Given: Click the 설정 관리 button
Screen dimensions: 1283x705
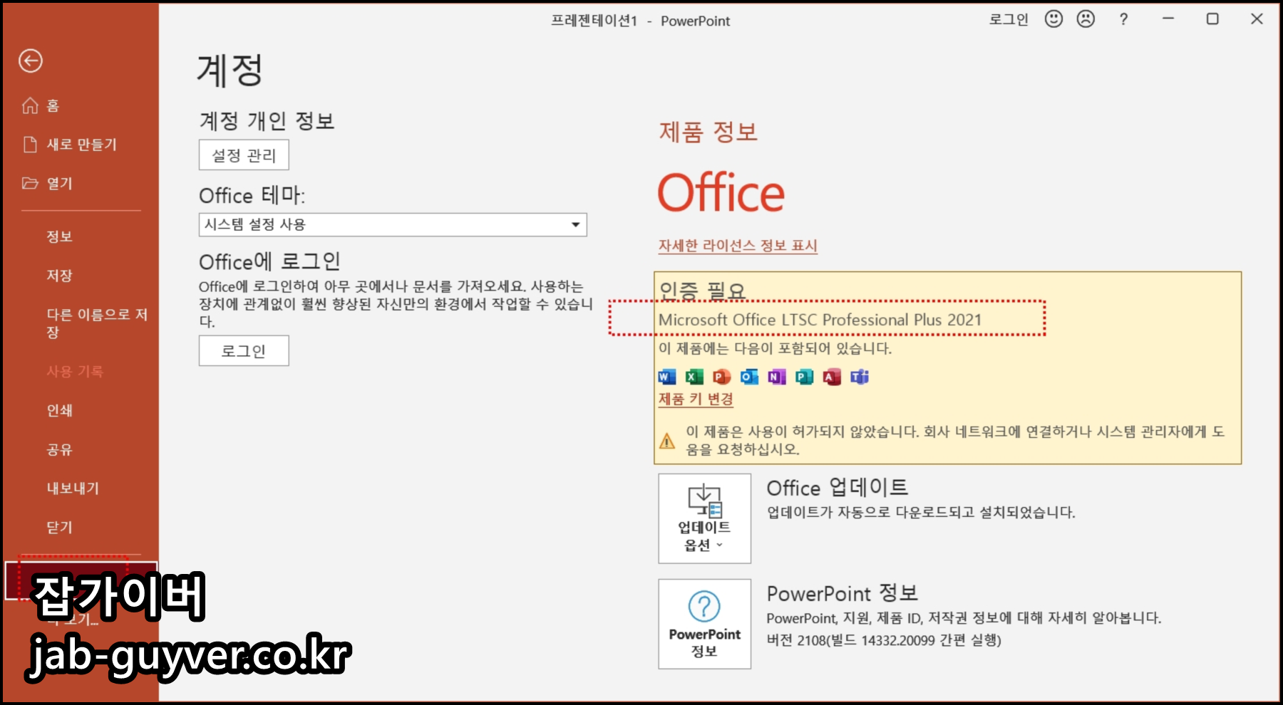Looking at the screenshot, I should pyautogui.click(x=244, y=155).
